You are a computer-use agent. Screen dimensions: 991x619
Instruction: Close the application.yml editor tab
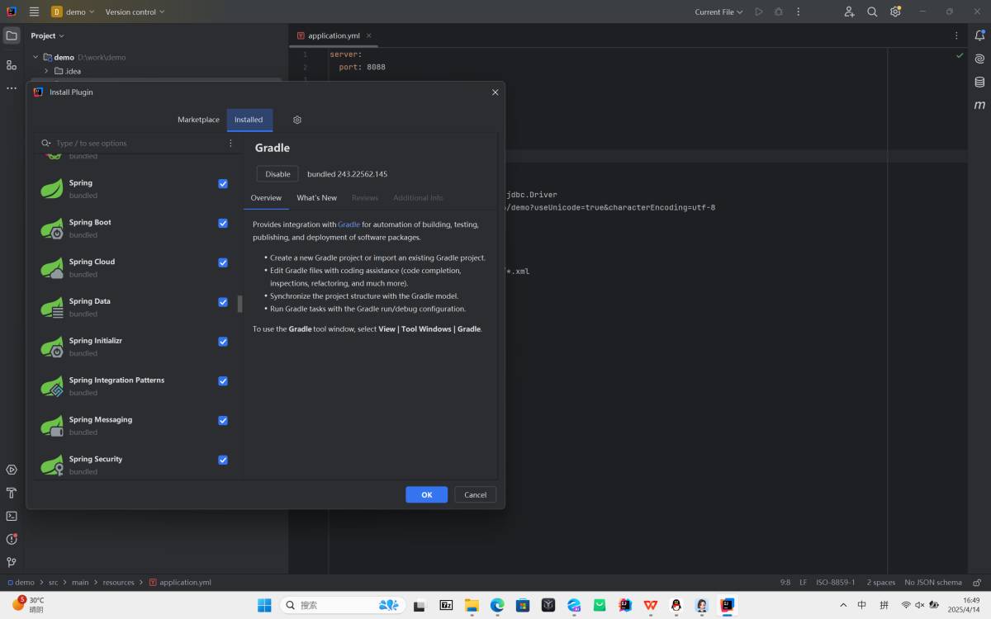[368, 35]
